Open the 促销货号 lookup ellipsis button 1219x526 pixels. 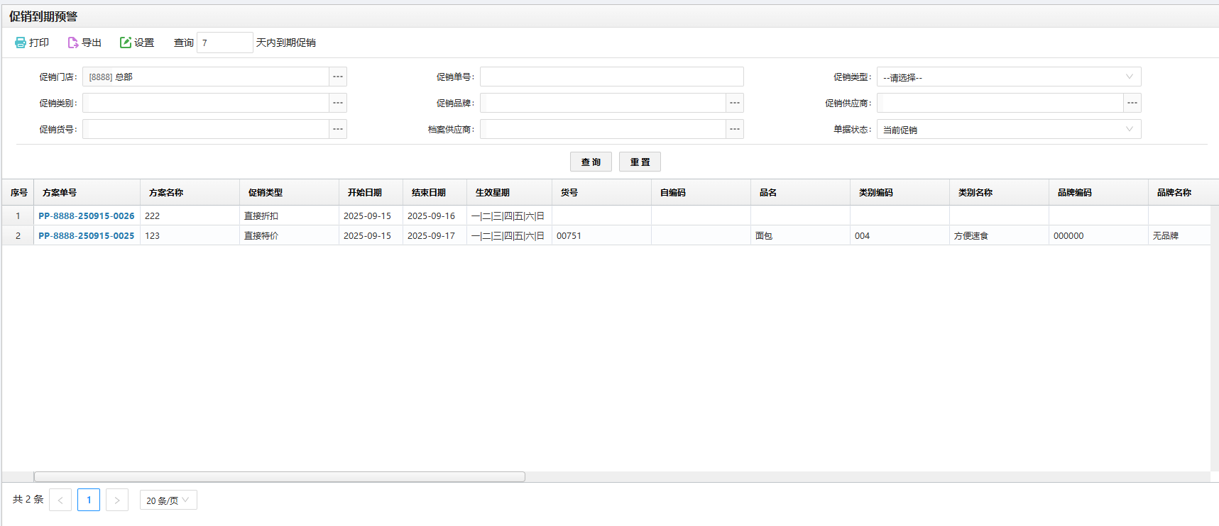(338, 129)
